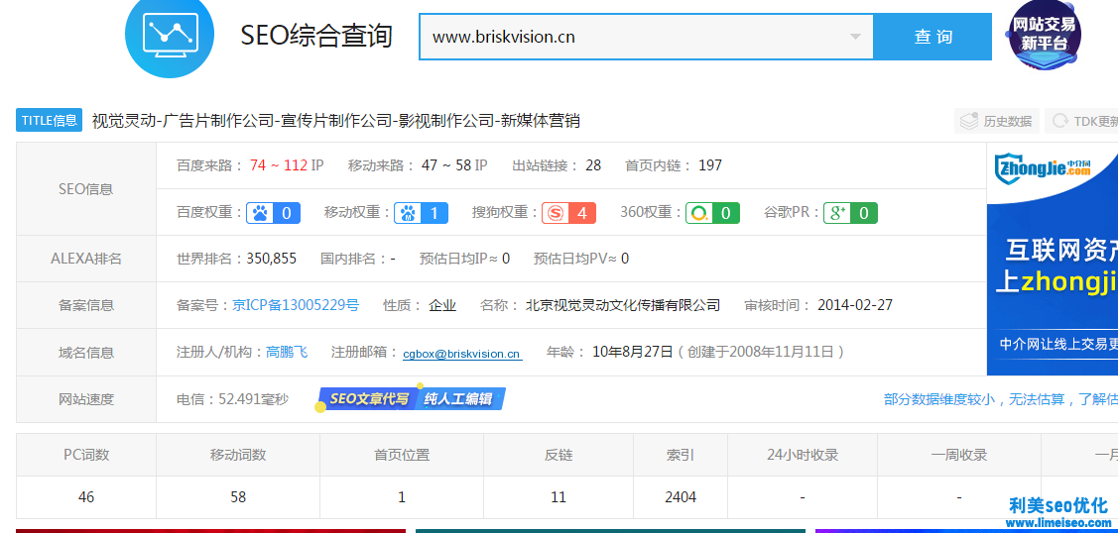Click the Sogou S icon

click(x=556, y=213)
